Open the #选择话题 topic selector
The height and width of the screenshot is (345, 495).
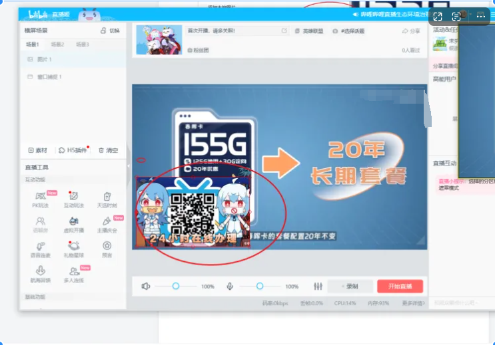point(349,31)
